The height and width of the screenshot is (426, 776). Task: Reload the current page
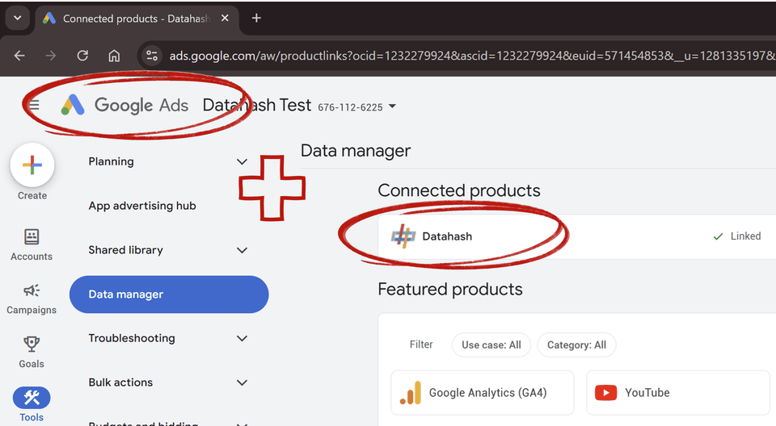82,56
